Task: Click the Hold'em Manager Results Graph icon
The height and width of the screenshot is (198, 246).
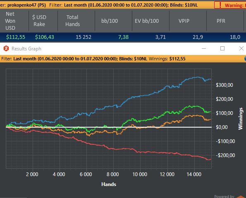Action: 6,48
